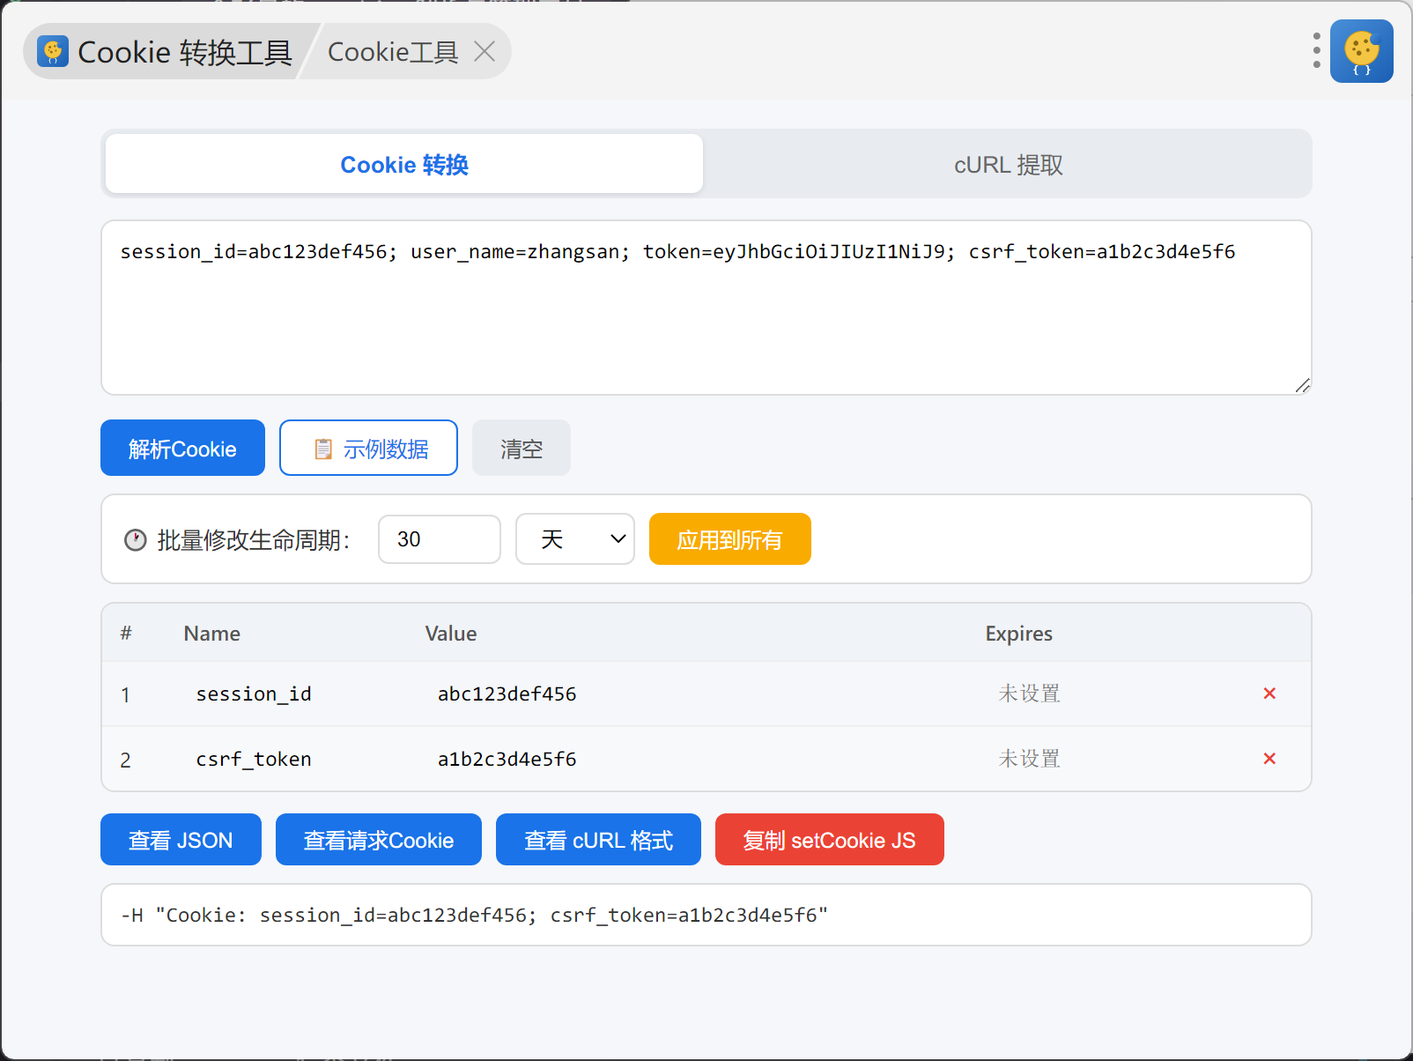Load sample data with 示例数据
The width and height of the screenshot is (1413, 1061).
(368, 449)
